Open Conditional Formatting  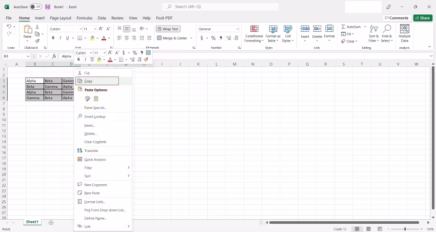click(254, 33)
